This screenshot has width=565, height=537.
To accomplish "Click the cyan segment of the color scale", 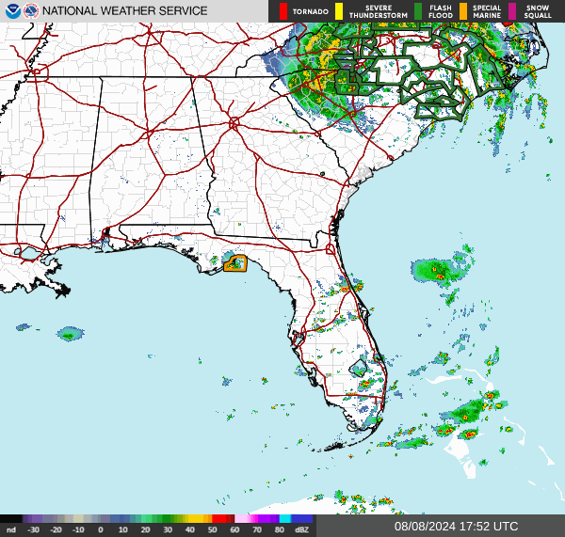I will [285, 518].
